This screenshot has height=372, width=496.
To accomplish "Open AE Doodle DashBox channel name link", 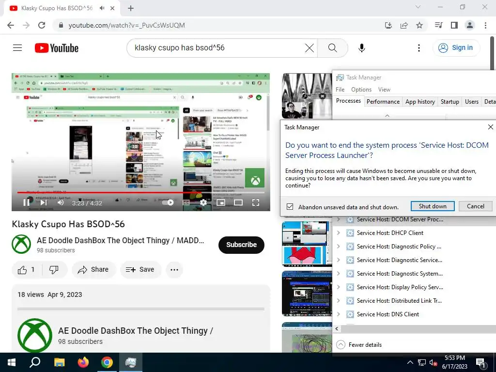I will coord(120,240).
